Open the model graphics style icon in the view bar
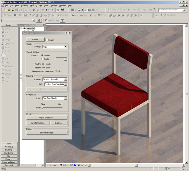 pyautogui.click(x=64, y=165)
